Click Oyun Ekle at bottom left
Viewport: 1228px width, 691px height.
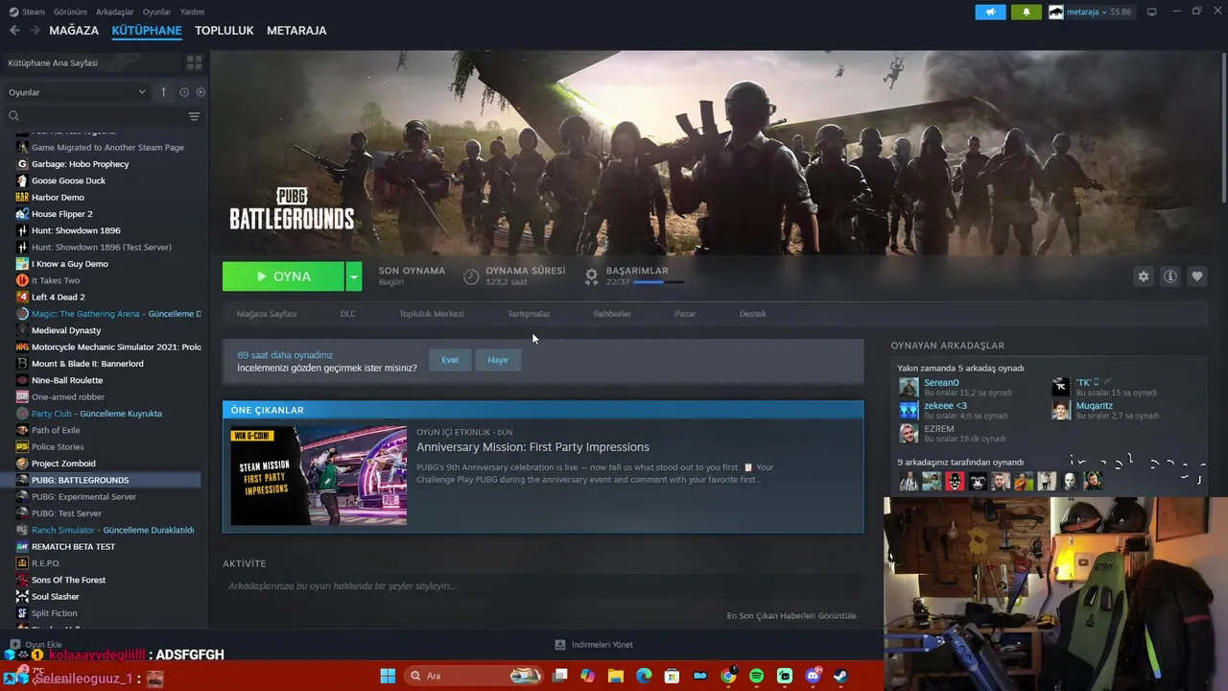pyautogui.click(x=35, y=645)
